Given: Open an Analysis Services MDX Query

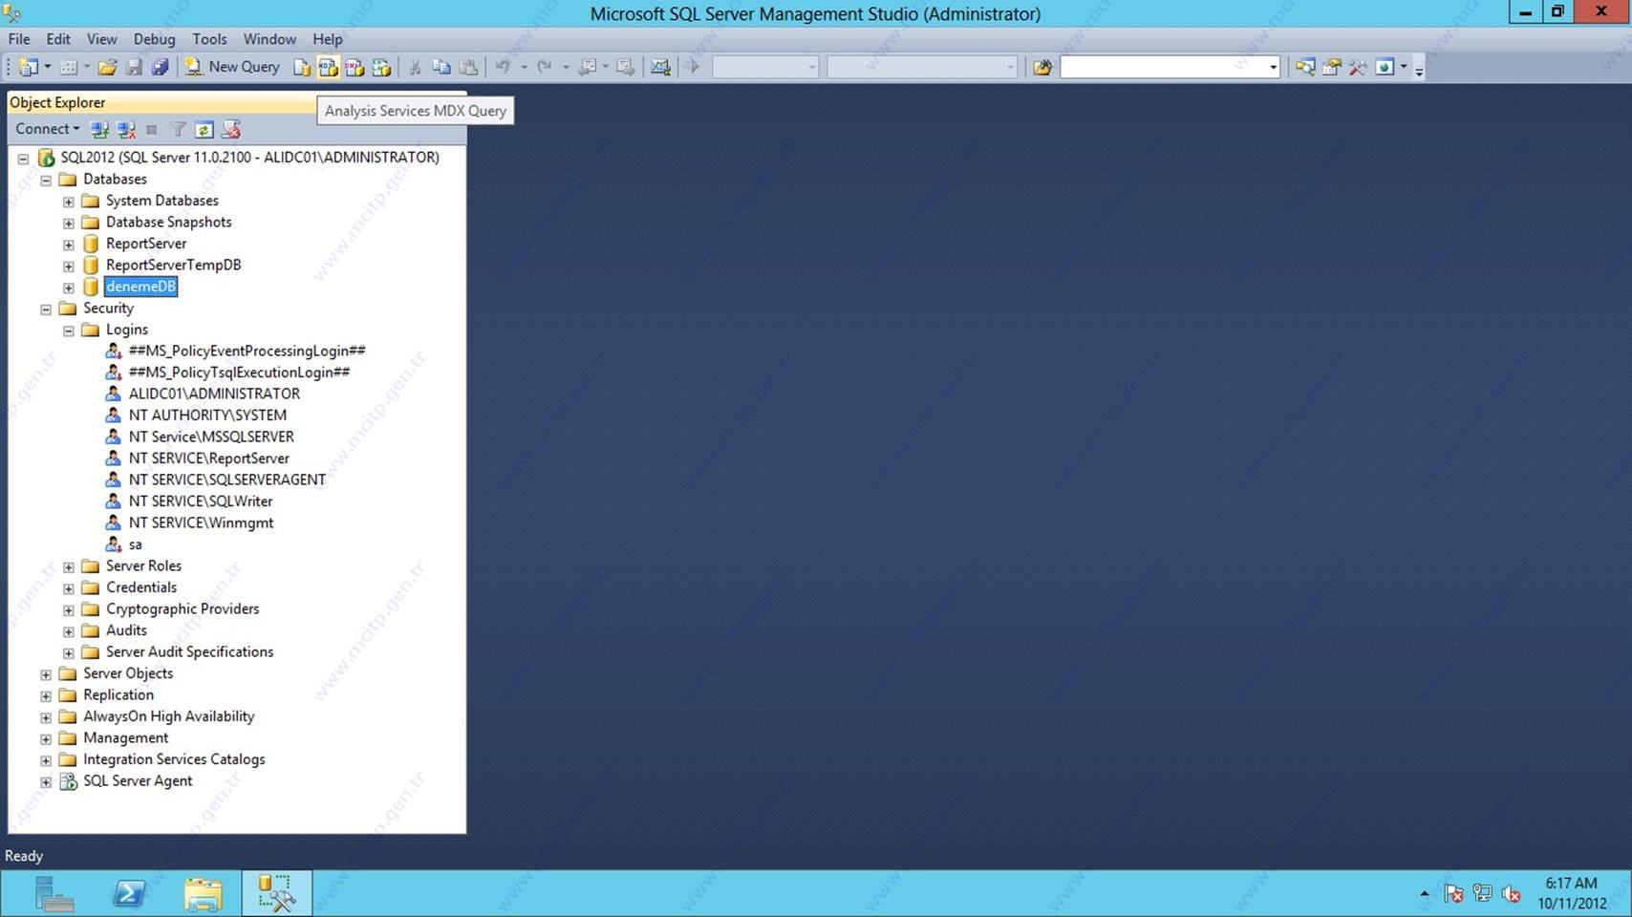Looking at the screenshot, I should click(328, 67).
